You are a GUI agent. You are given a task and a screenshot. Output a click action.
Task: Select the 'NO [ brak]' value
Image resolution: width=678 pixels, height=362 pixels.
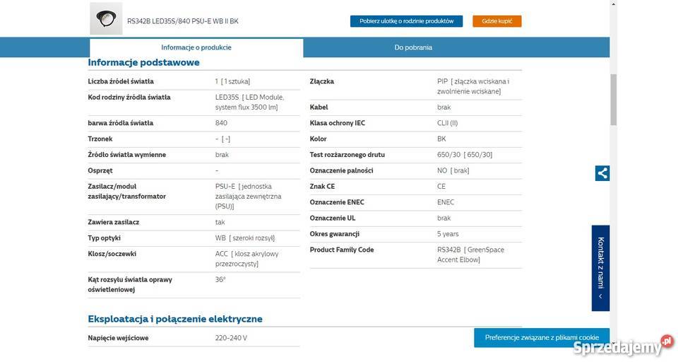453,170
